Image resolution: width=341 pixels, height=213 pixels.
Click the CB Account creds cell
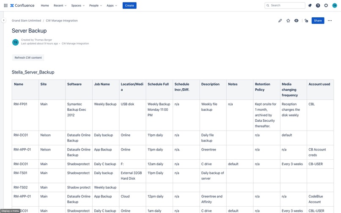pyautogui.click(x=320, y=153)
